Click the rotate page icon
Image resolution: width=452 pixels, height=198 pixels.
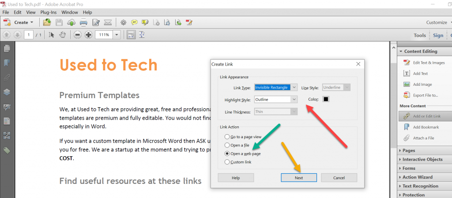[x=178, y=22]
